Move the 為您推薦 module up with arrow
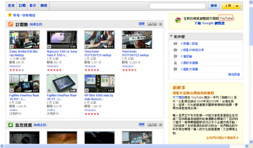 click(x=150, y=125)
